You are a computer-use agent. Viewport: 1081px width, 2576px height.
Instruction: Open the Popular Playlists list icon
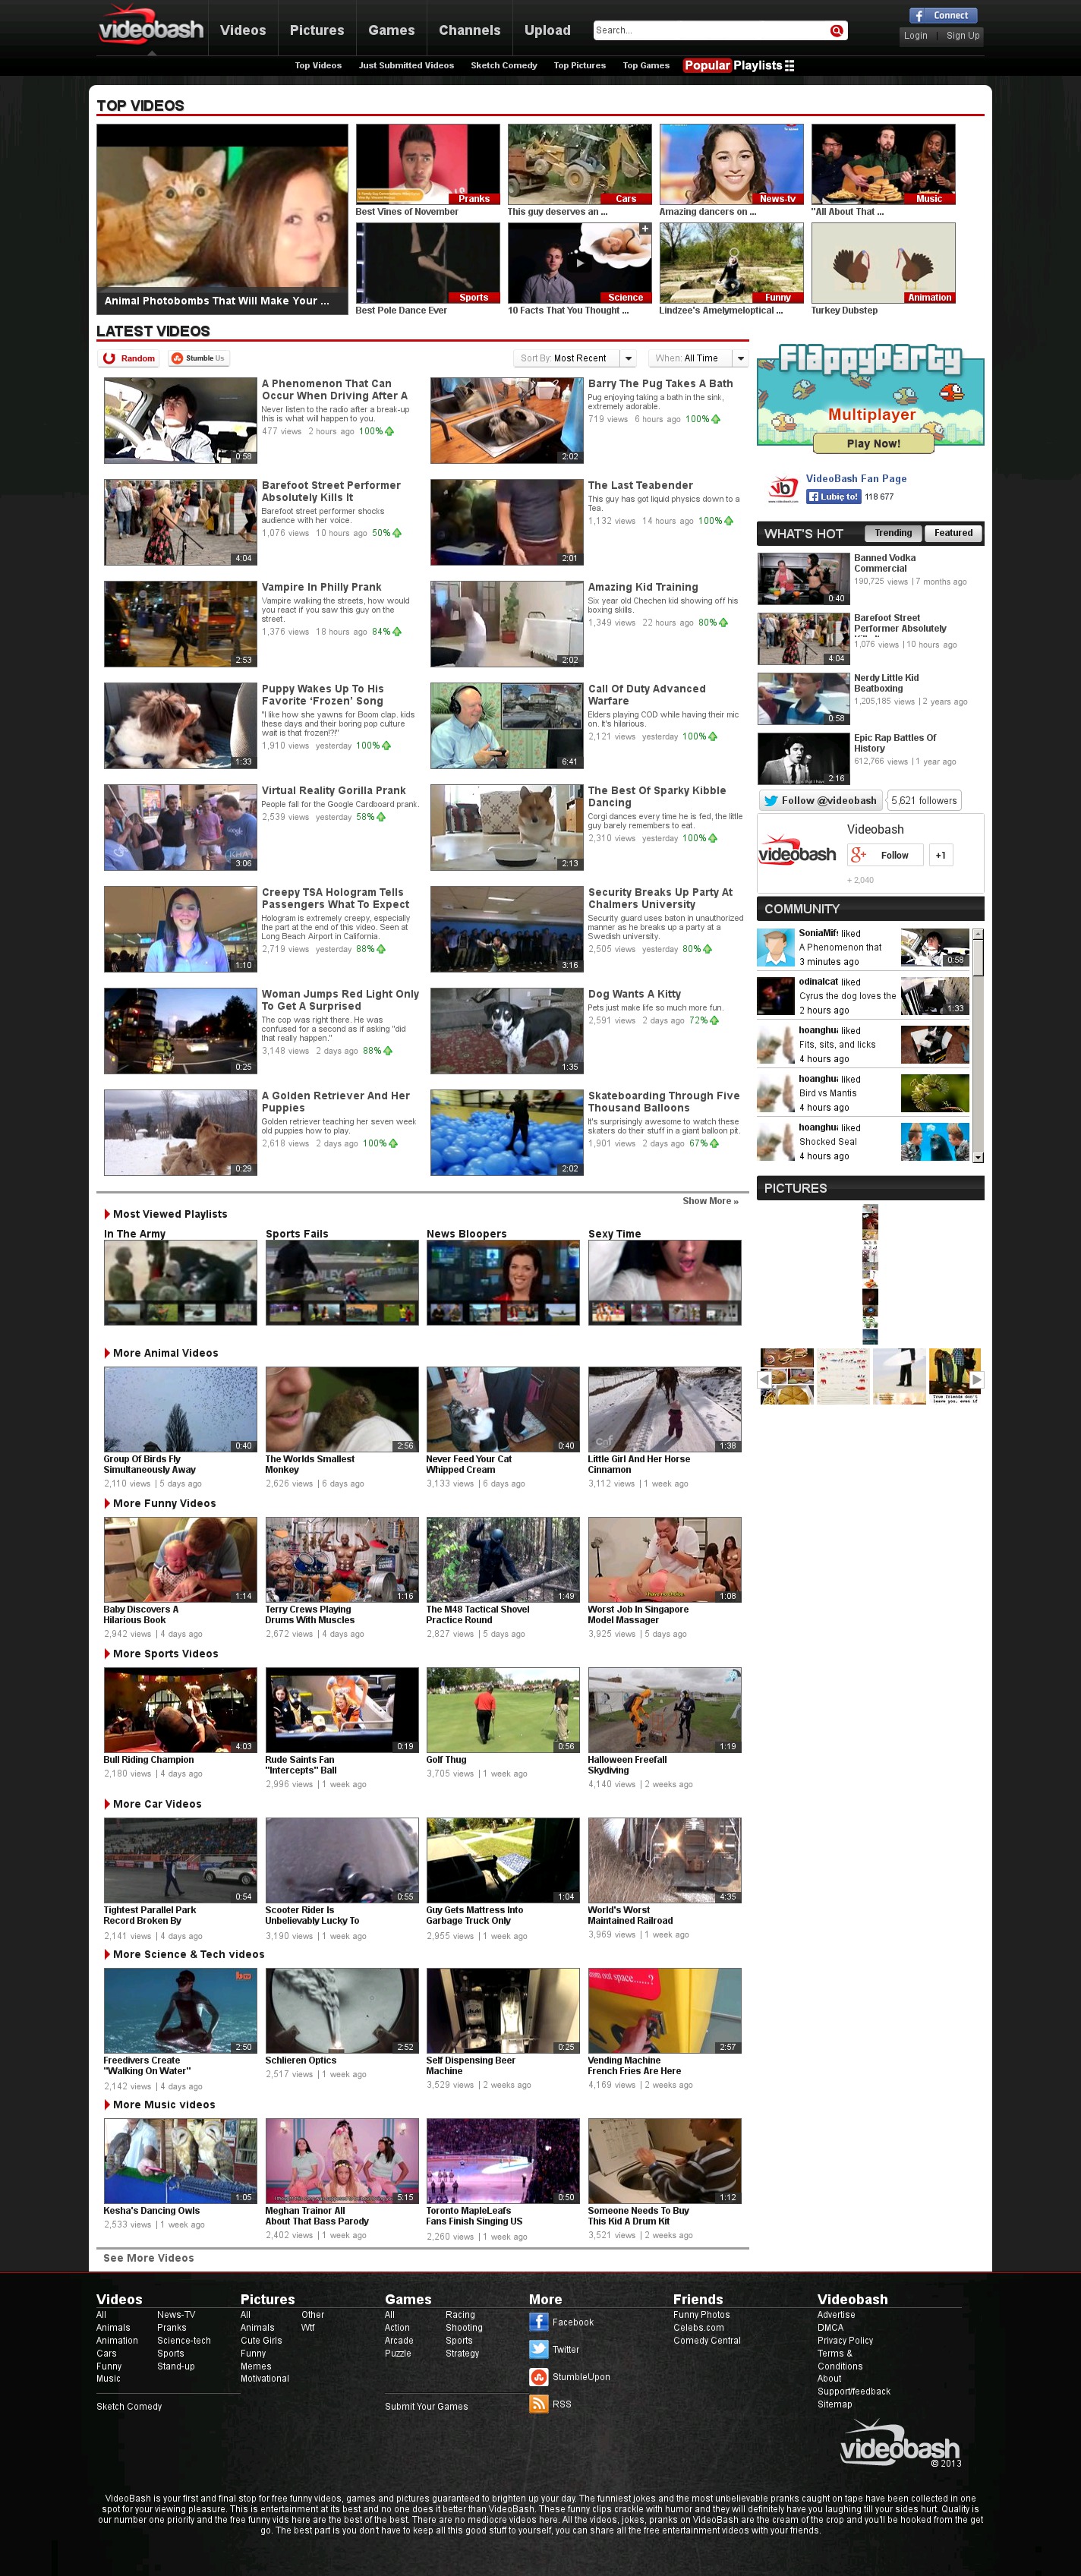789,66
